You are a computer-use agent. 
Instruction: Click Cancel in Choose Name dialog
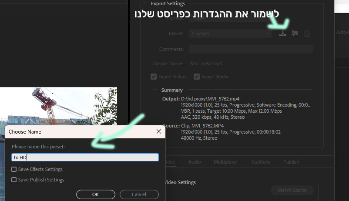(x=139, y=194)
